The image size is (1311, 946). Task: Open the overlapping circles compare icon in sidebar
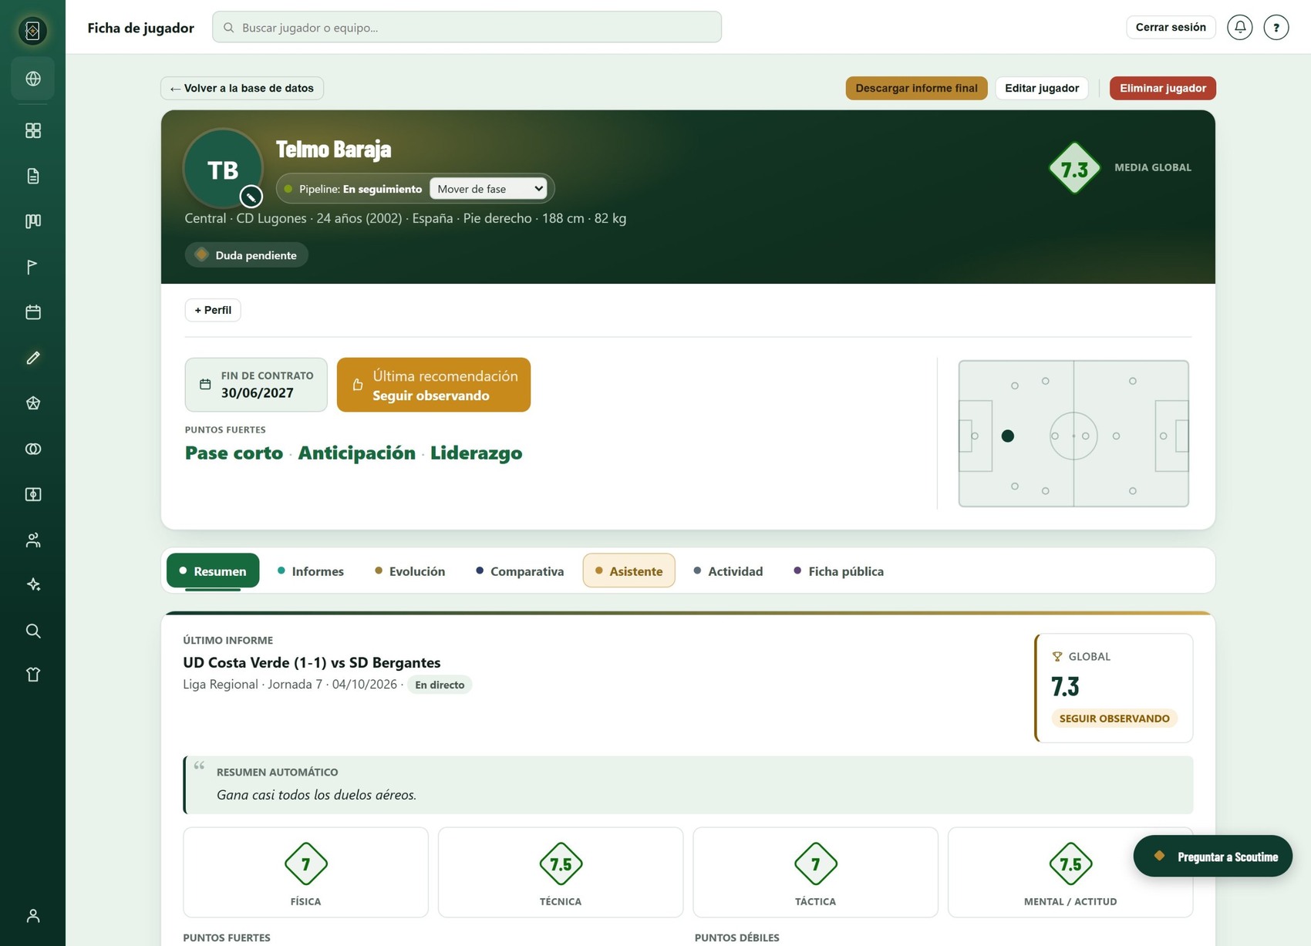[x=32, y=449]
